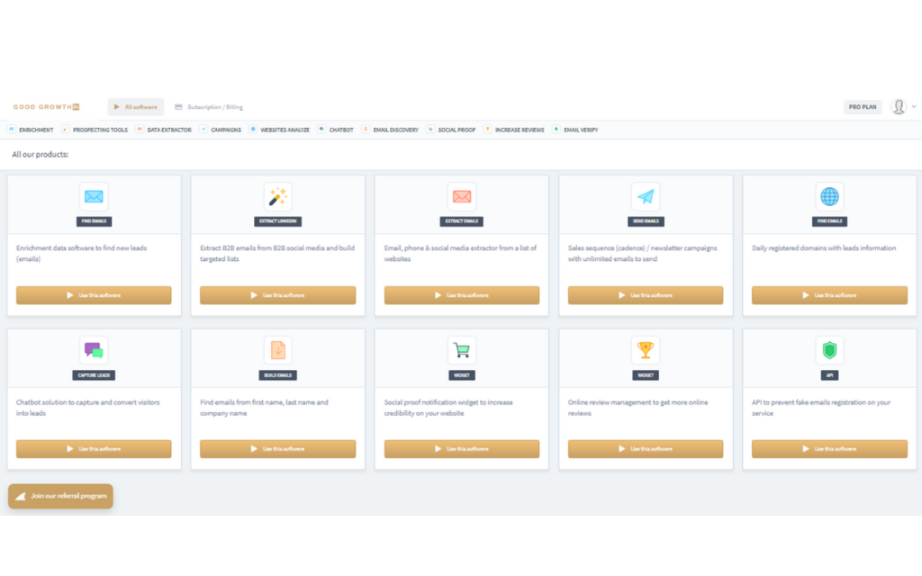The width and height of the screenshot is (922, 576).
Task: Select the Email Discovery category
Action: [390, 130]
